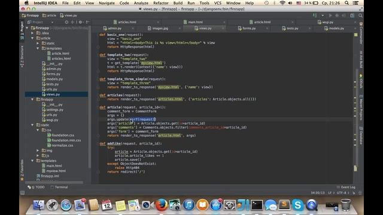Image resolution: width=383 pixels, height=215 pixels.
Task: Toggle the Favorites side tool window tab
Action: click(x=22, y=170)
